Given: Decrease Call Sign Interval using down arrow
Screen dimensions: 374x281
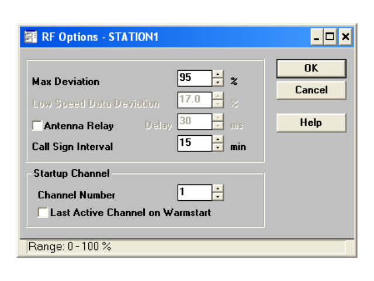Looking at the screenshot, I should click(218, 146).
